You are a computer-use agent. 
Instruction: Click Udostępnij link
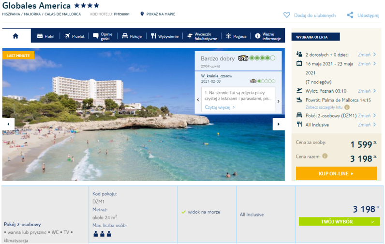tap(368, 15)
